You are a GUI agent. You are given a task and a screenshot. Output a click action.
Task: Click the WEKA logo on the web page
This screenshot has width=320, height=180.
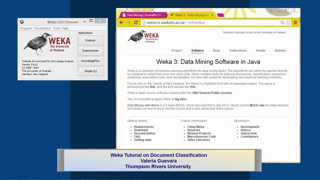143,37
